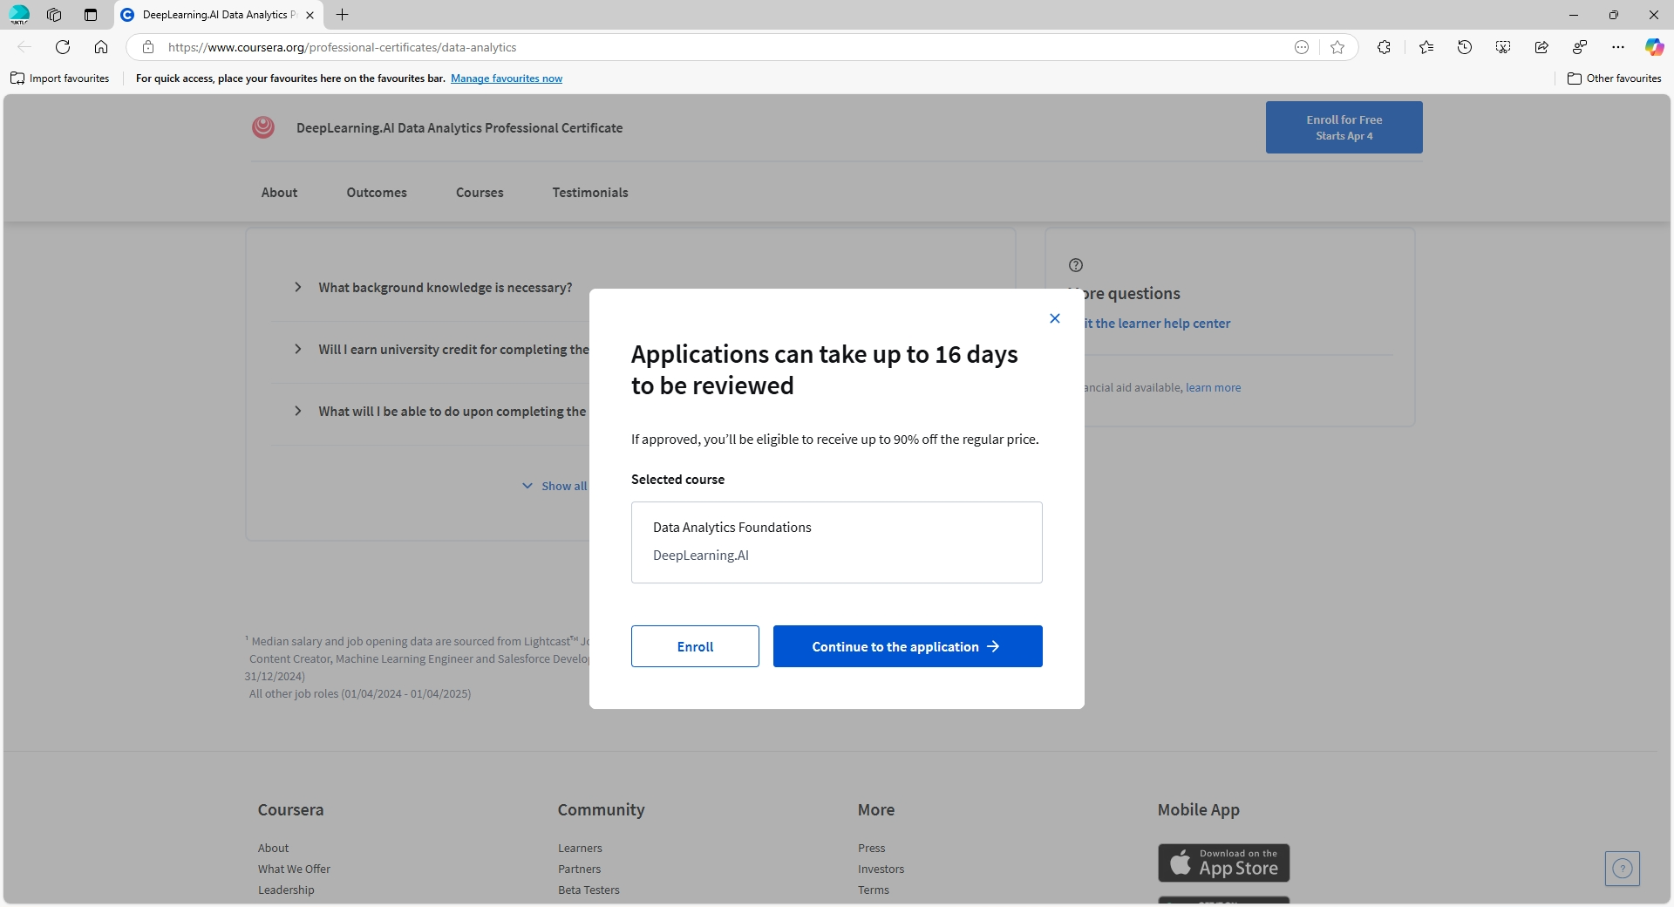The height and width of the screenshot is (907, 1674).
Task: Open the site permissions lock icon
Action: (x=147, y=47)
